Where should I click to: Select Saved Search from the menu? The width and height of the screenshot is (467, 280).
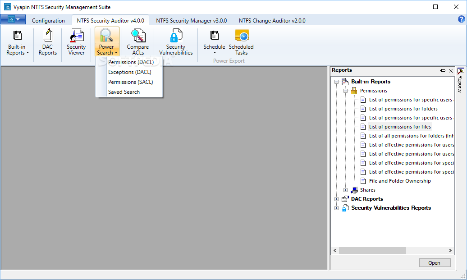click(x=124, y=92)
